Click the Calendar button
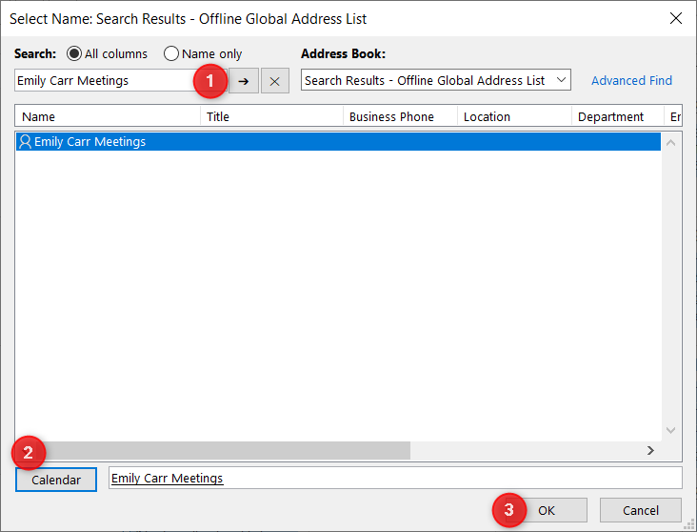This screenshot has width=697, height=532. point(56,480)
